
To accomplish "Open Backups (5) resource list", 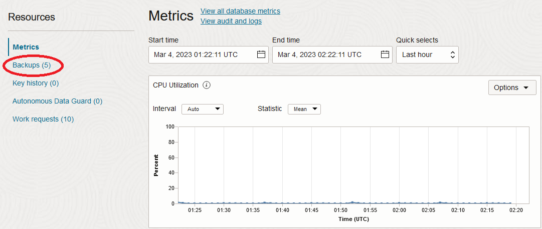I will [x=32, y=65].
